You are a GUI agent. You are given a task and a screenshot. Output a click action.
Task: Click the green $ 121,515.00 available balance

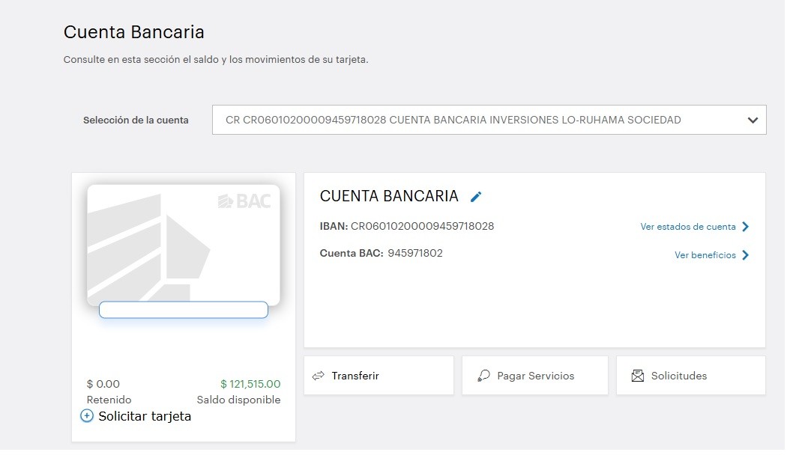point(250,384)
